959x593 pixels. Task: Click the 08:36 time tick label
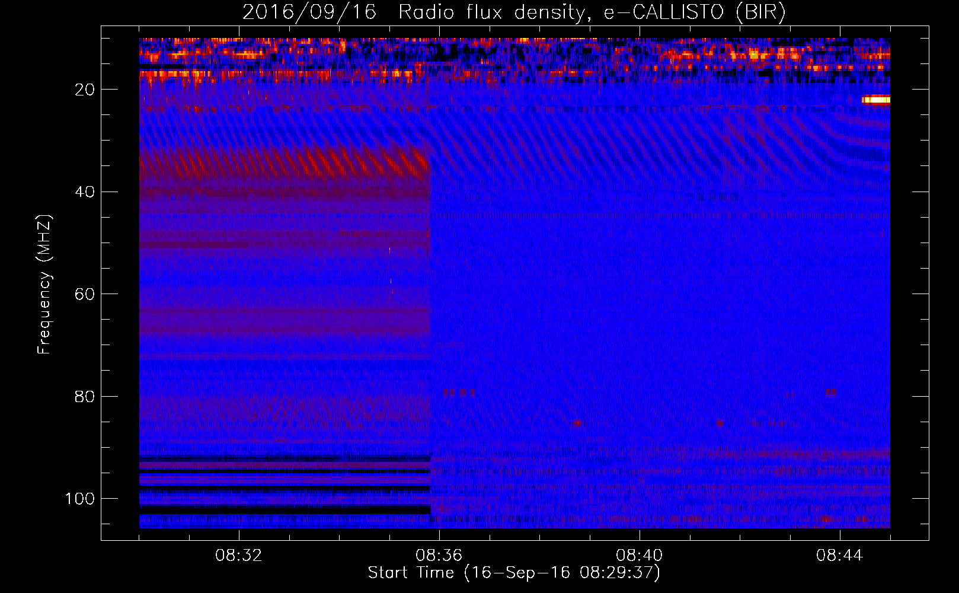pos(439,556)
